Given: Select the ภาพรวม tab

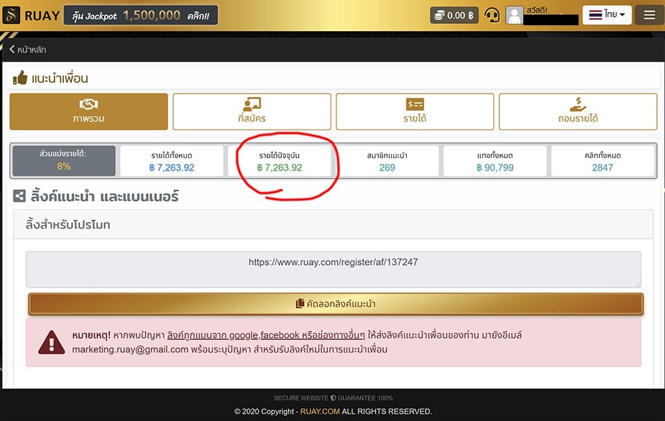Looking at the screenshot, I should coord(88,112).
